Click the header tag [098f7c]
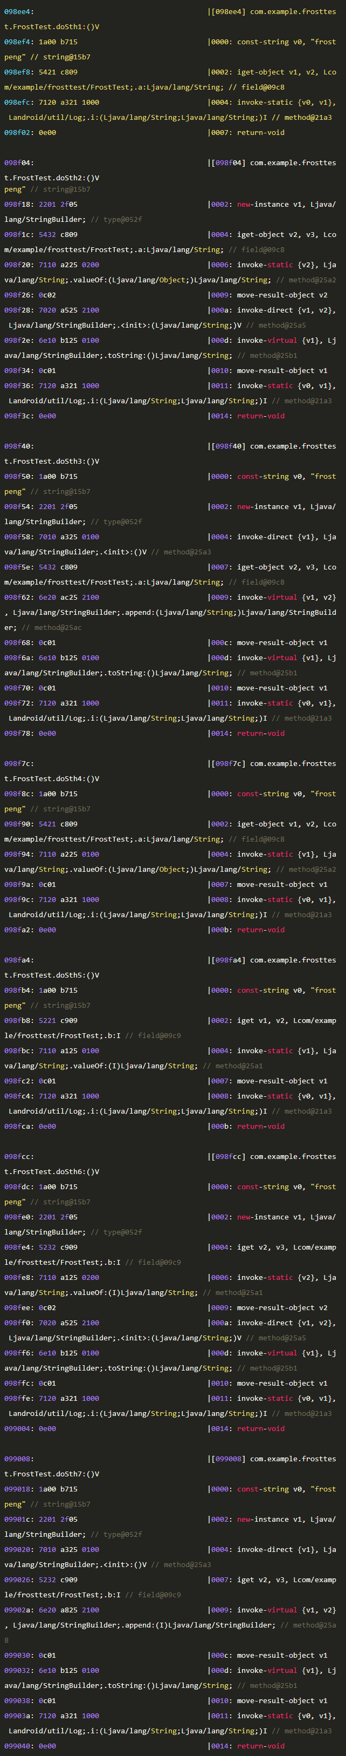 click(x=228, y=763)
